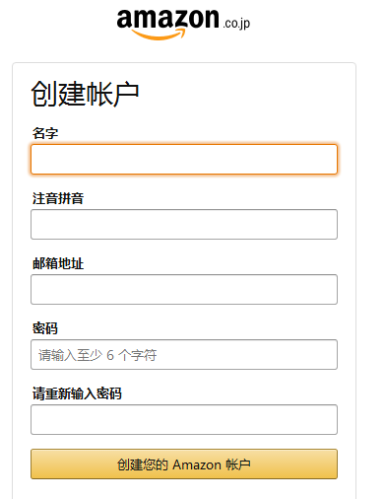Screen dimensions: 385x499
Task: Click into the 邮箱地址 email field
Action: coord(184,289)
